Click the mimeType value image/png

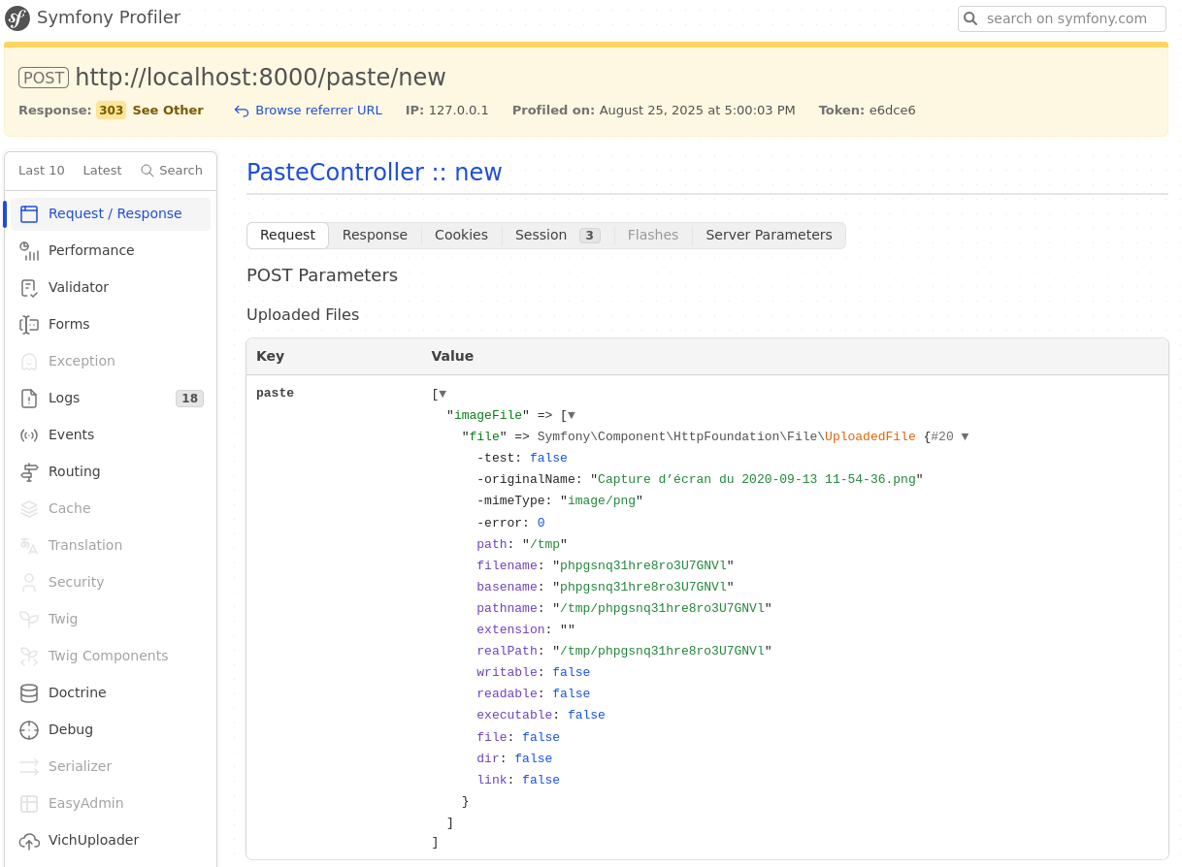(x=602, y=500)
